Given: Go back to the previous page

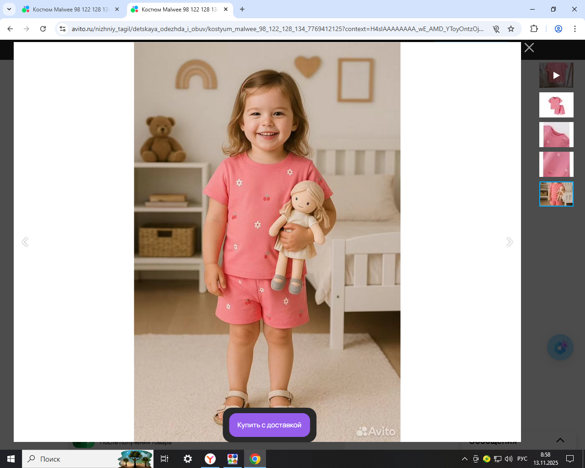Looking at the screenshot, I should (10, 29).
